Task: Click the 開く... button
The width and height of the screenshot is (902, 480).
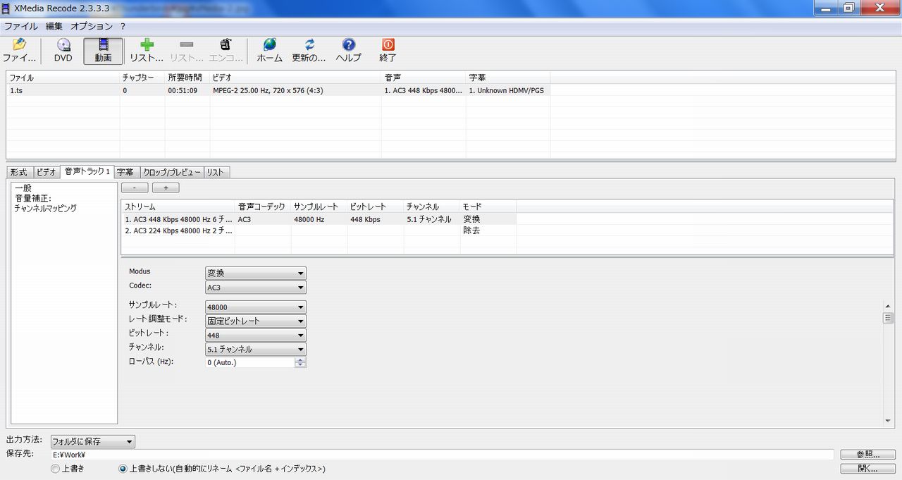Action: click(x=868, y=468)
